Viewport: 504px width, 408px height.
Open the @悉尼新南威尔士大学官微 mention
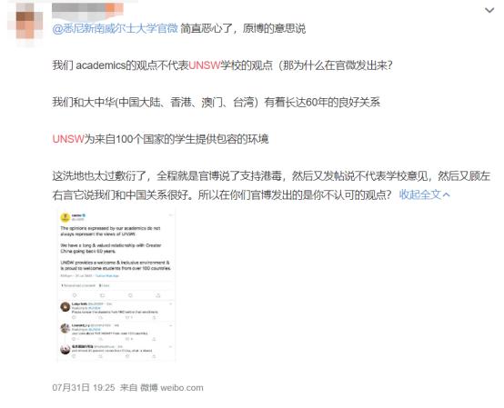click(115, 28)
